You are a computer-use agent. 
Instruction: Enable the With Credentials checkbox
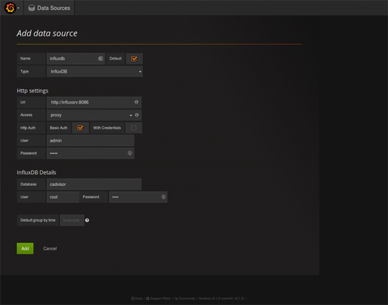[x=134, y=128]
